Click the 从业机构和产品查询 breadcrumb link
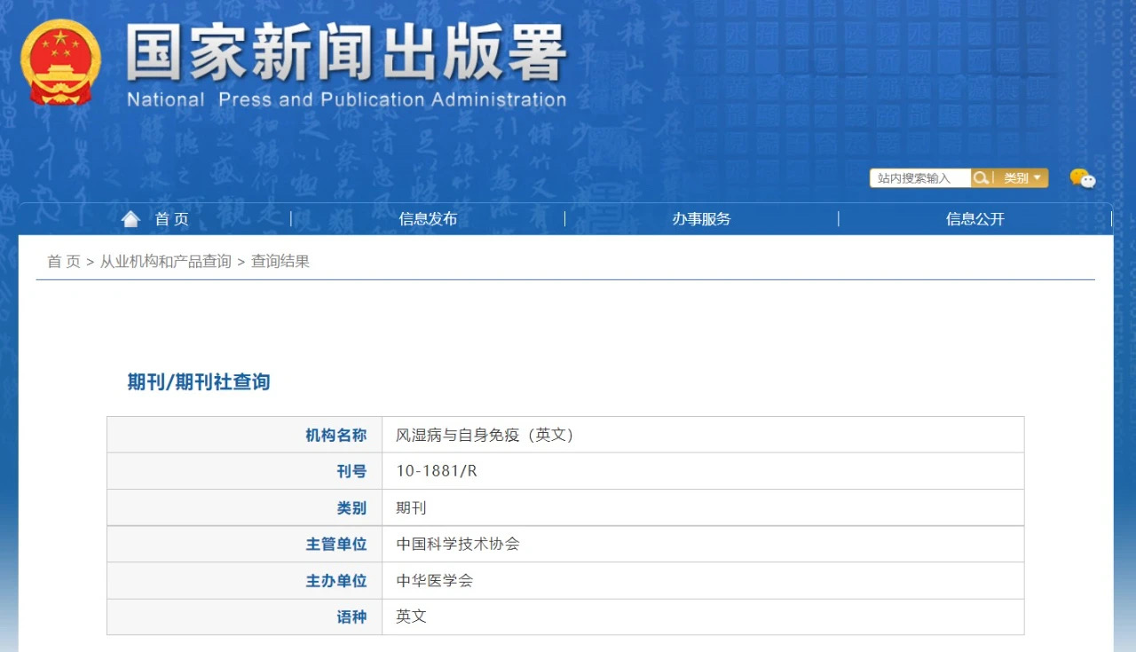This screenshot has width=1136, height=652. (165, 262)
